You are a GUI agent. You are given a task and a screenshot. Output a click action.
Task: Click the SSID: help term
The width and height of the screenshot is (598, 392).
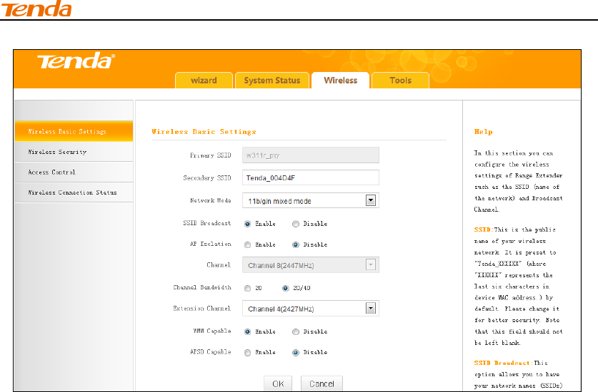point(484,229)
